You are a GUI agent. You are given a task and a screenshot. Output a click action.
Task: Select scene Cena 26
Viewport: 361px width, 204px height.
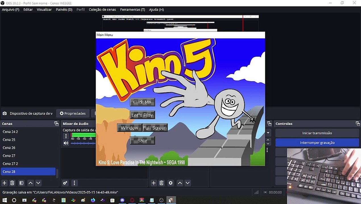coord(28,148)
